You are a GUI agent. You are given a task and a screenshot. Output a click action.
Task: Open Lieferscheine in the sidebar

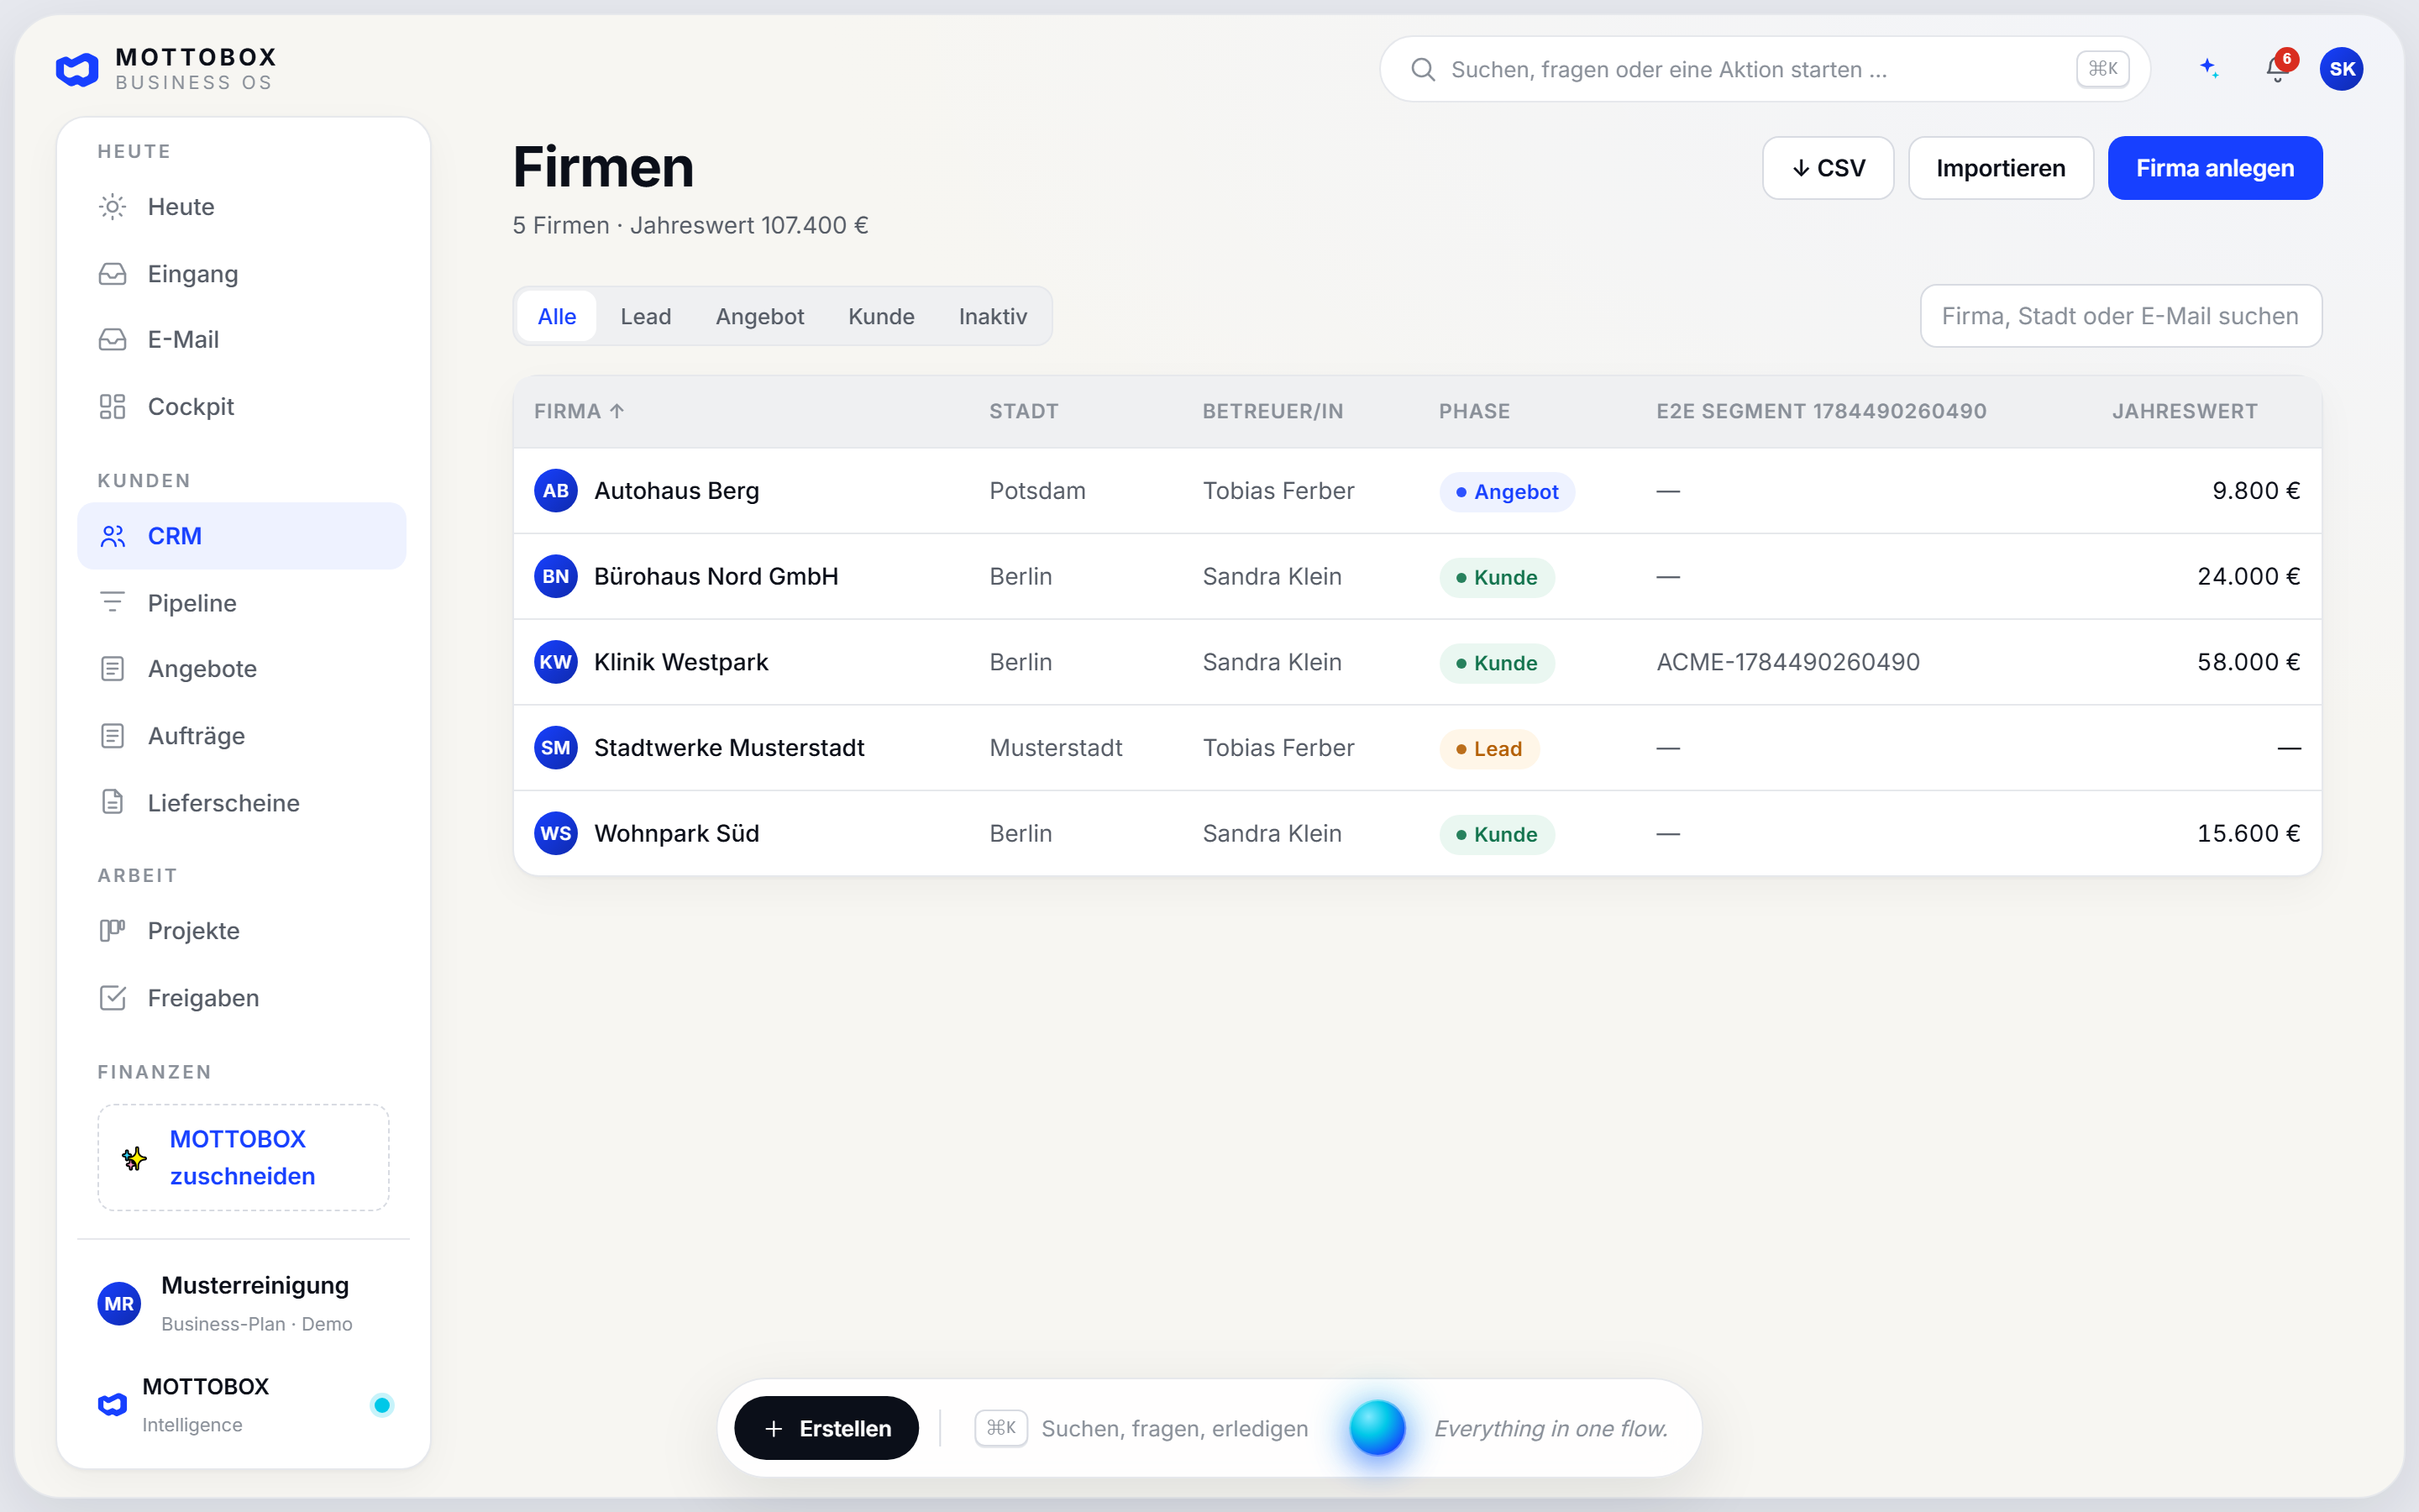(x=242, y=803)
